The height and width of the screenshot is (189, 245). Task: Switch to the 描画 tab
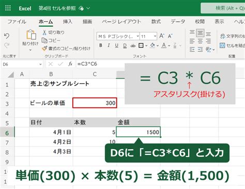coord(87,22)
